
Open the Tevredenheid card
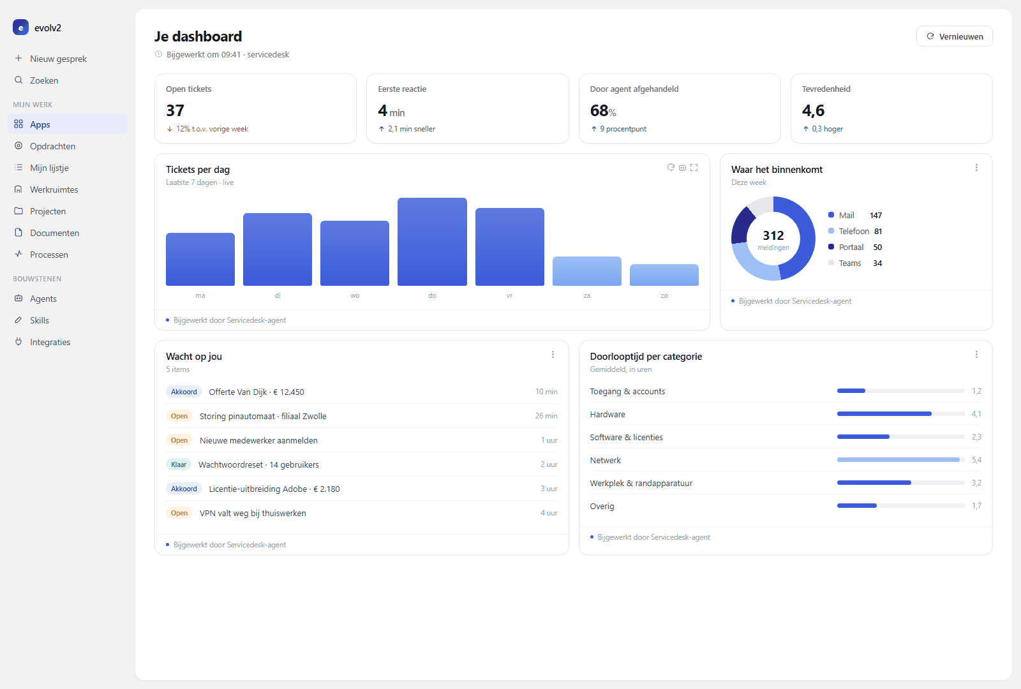891,108
